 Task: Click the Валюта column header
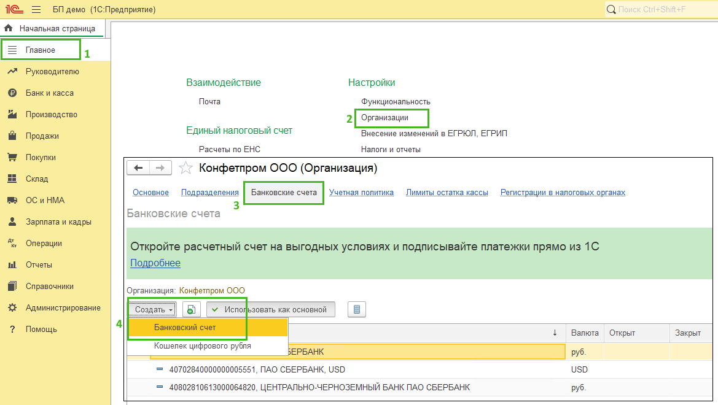tap(585, 333)
